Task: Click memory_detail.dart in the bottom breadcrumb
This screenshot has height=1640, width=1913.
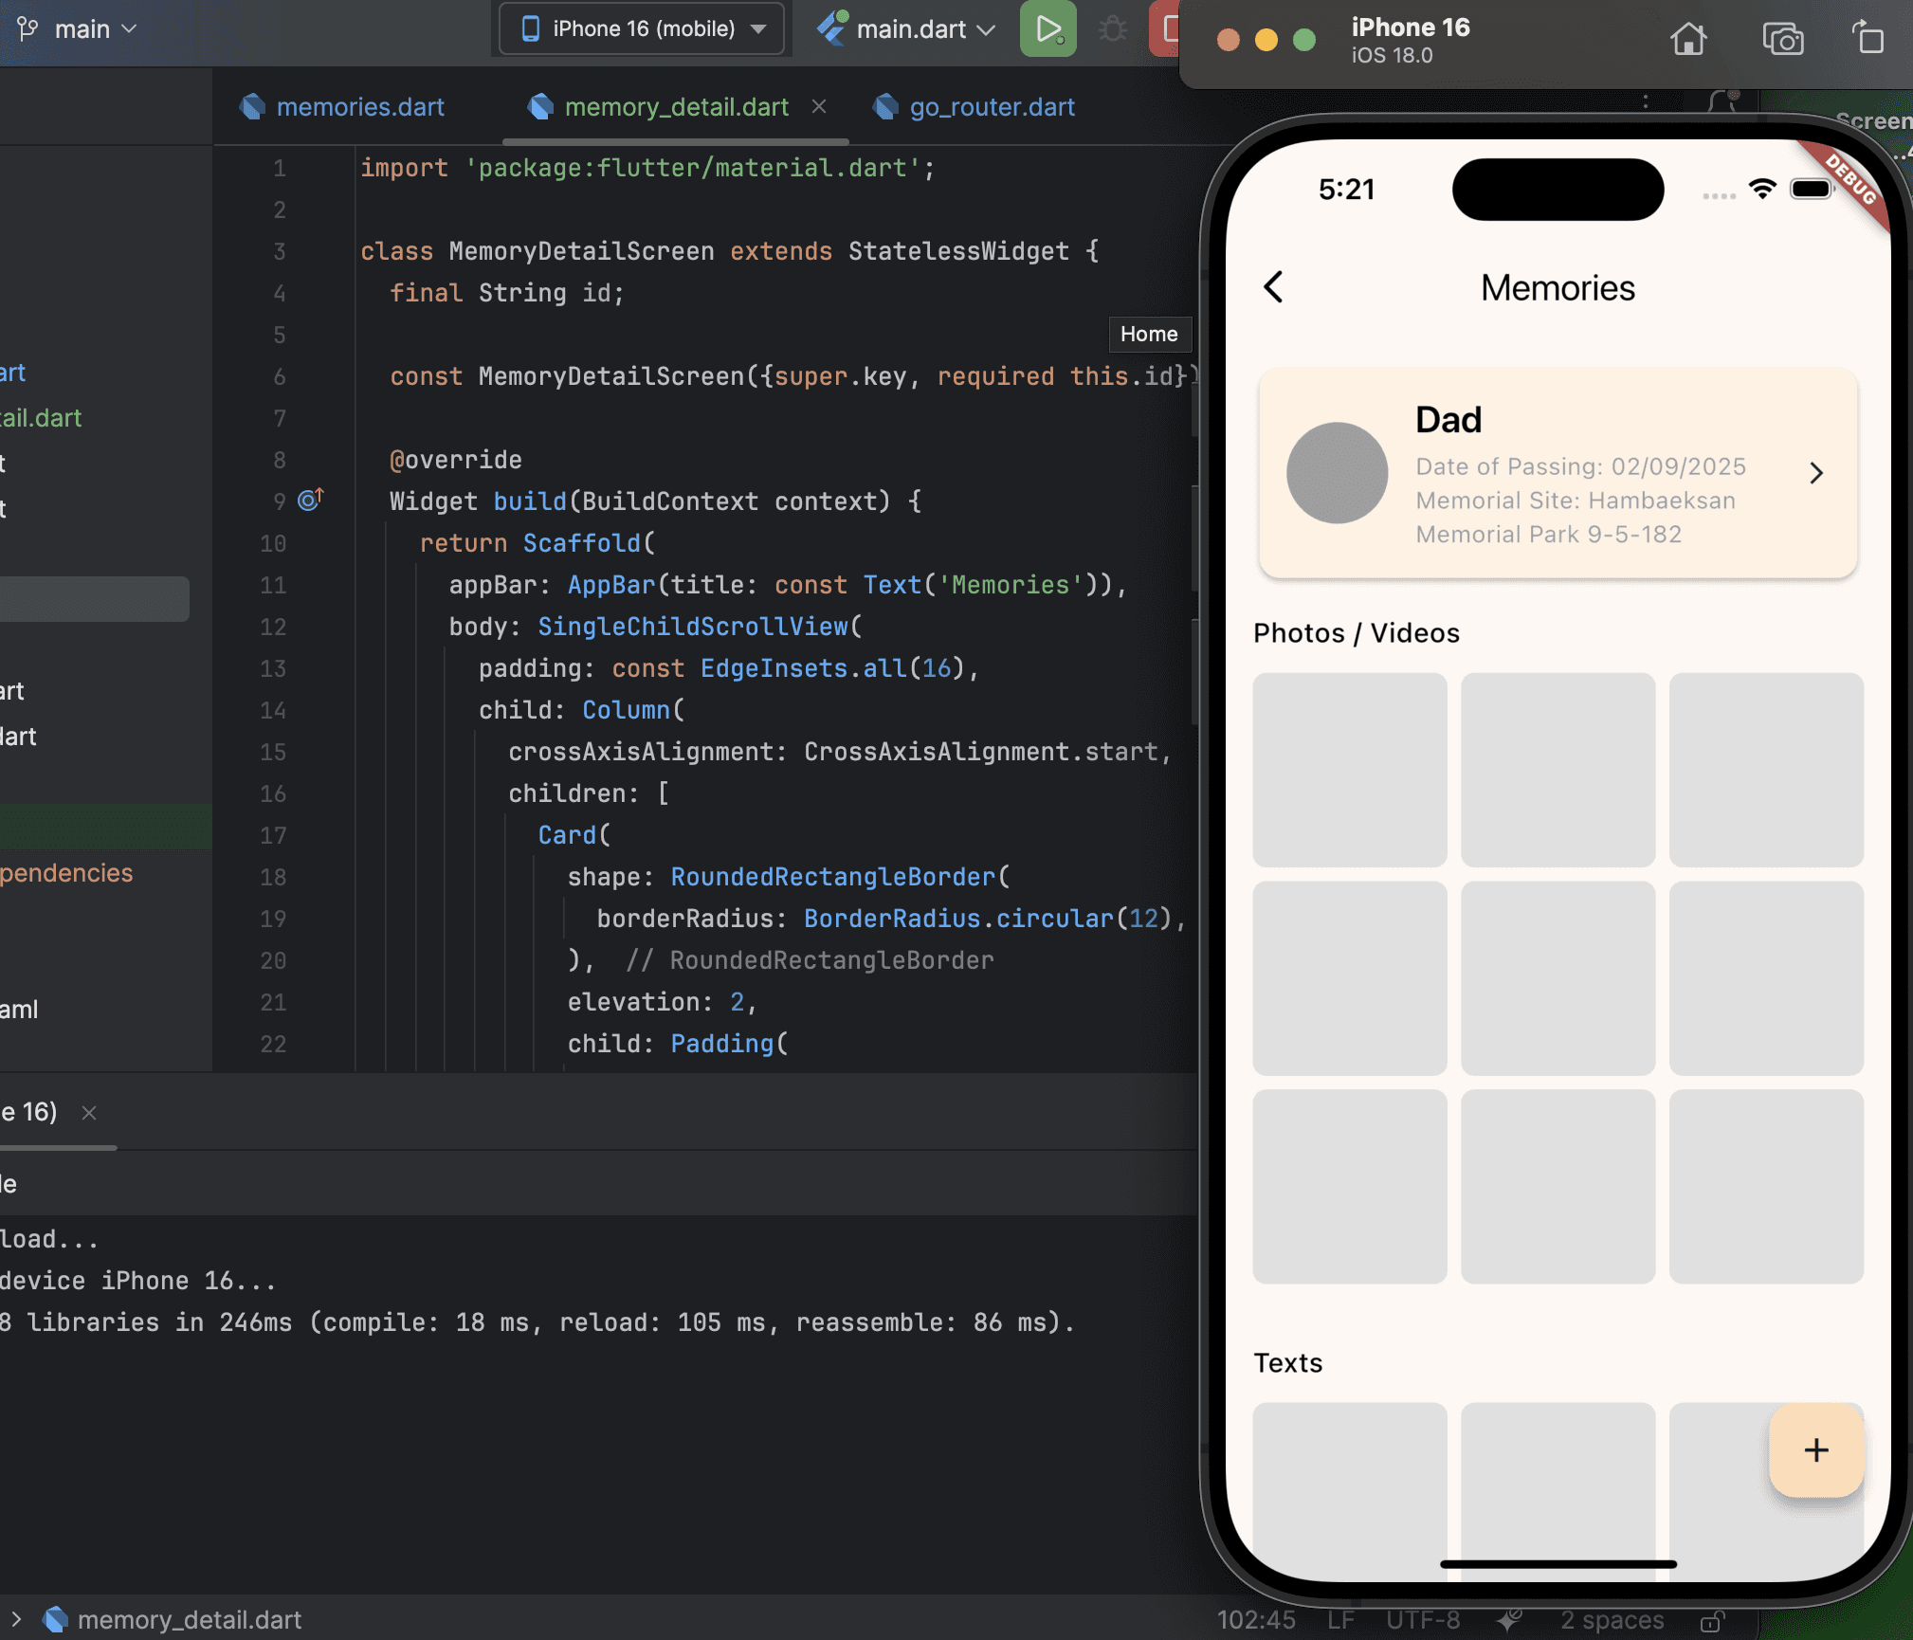Action: click(x=190, y=1619)
